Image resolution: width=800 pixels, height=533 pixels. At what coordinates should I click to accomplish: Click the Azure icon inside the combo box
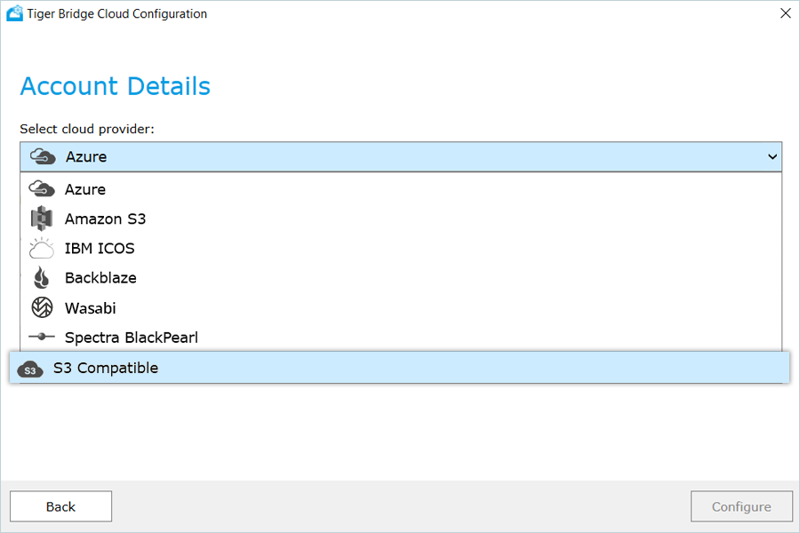[x=43, y=156]
